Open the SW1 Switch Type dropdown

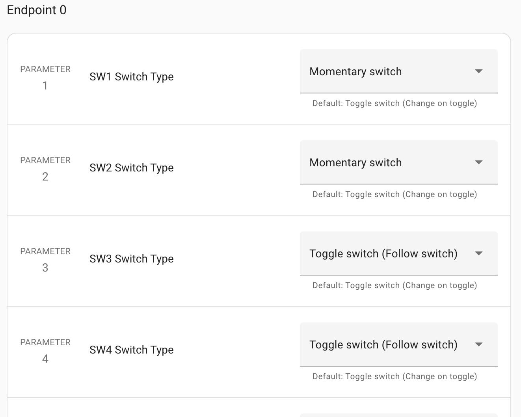398,71
